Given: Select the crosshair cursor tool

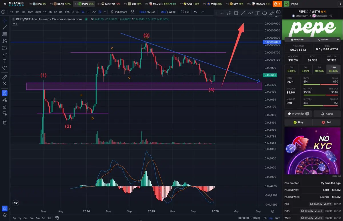Looking at the screenshot, I should (x=5, y=21).
